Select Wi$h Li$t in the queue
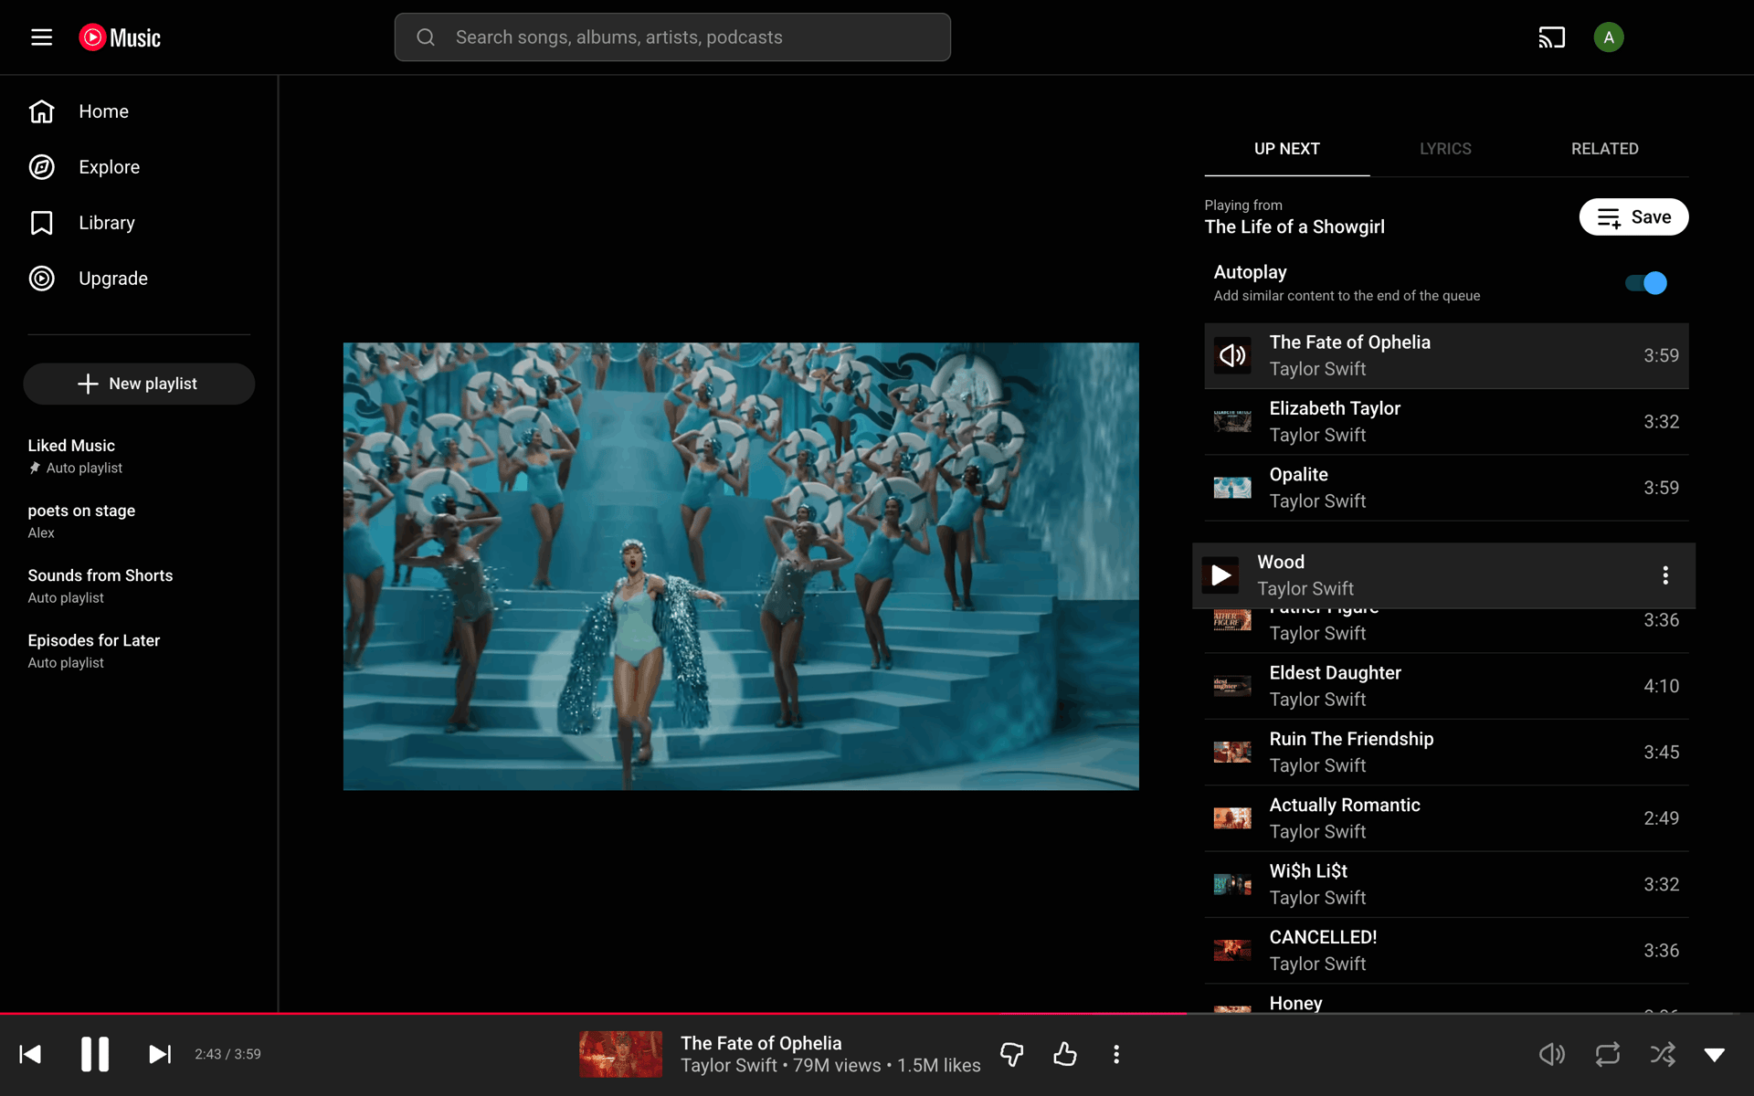Image resolution: width=1754 pixels, height=1096 pixels. (1446, 885)
